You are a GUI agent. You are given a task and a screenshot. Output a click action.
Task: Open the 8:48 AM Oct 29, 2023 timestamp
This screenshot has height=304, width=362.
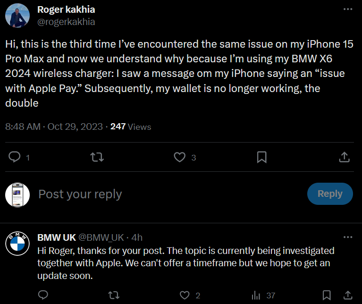tap(54, 127)
